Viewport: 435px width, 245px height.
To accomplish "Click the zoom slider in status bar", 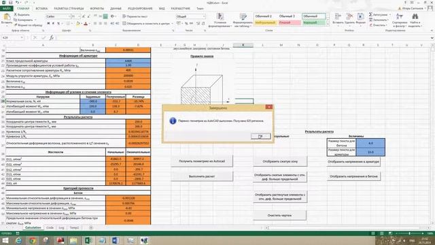I will coord(410,233).
